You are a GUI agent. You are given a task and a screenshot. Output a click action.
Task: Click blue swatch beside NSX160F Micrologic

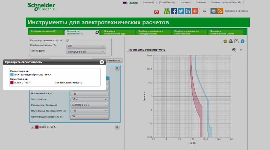click(x=12, y=75)
